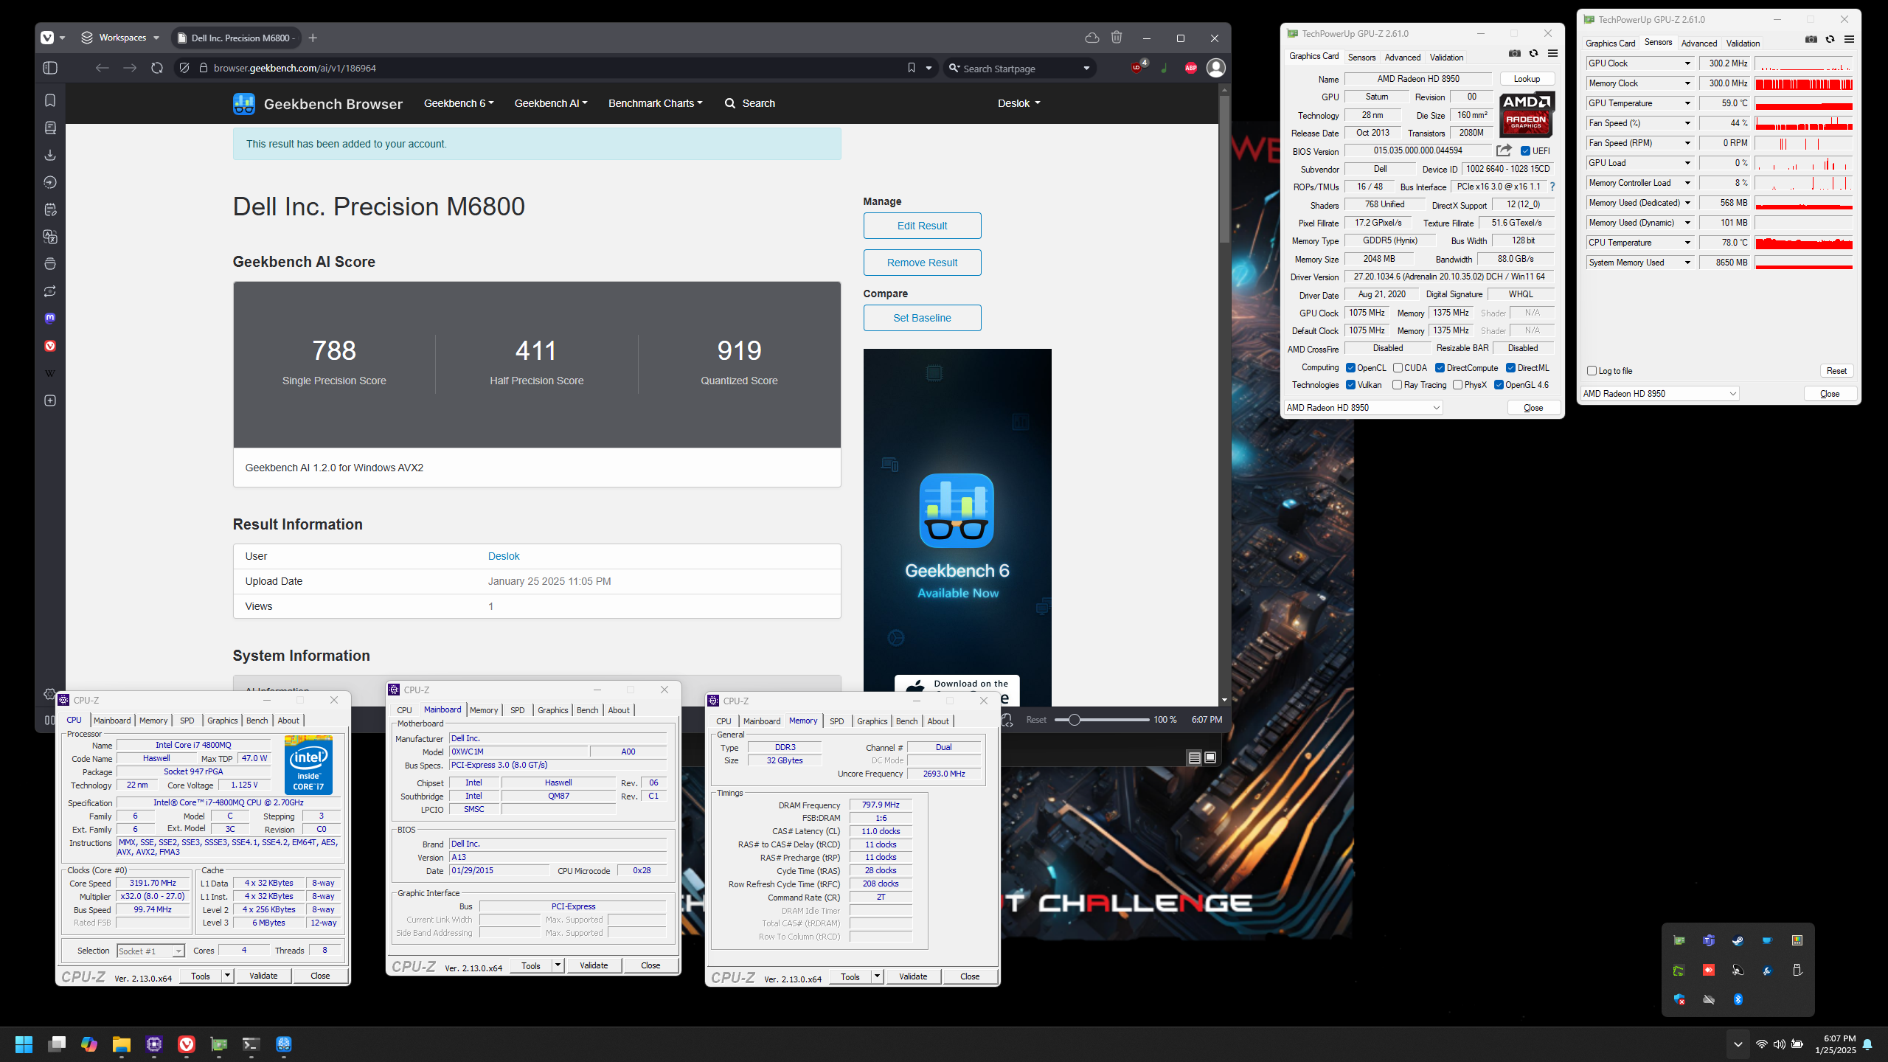Image resolution: width=1888 pixels, height=1062 pixels.
Task: Select the Dell Inc. Precision M6800 browser tab
Action: [x=236, y=38]
